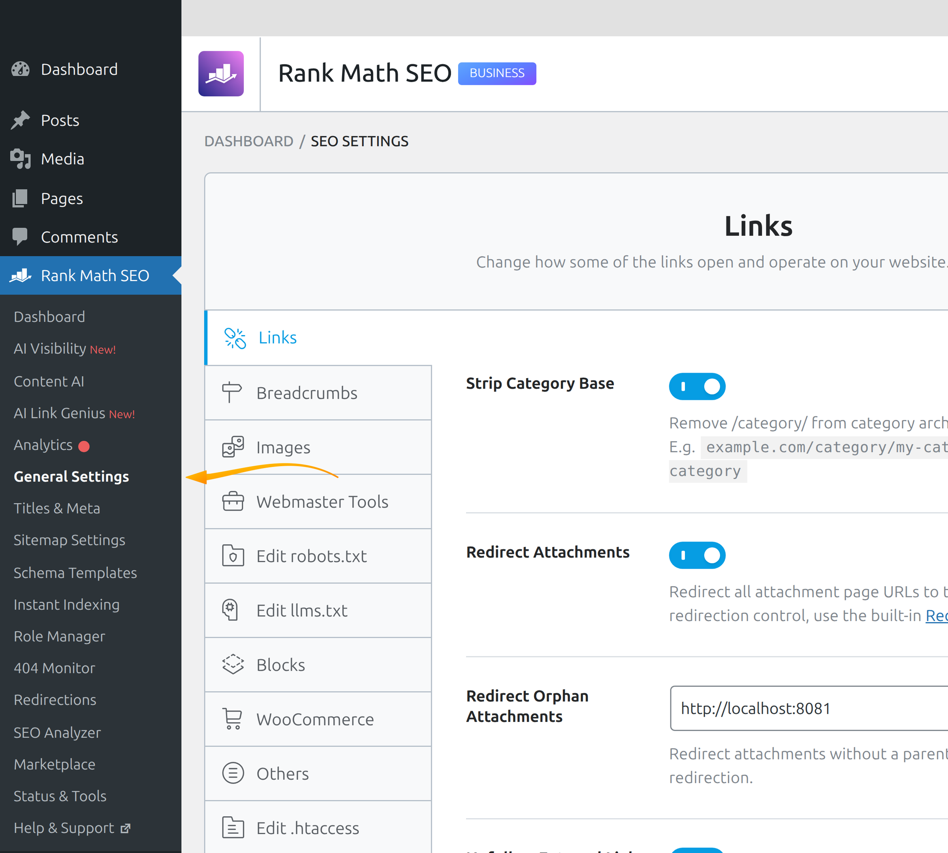
Task: Click the WooCommerce cart icon
Action: [232, 719]
